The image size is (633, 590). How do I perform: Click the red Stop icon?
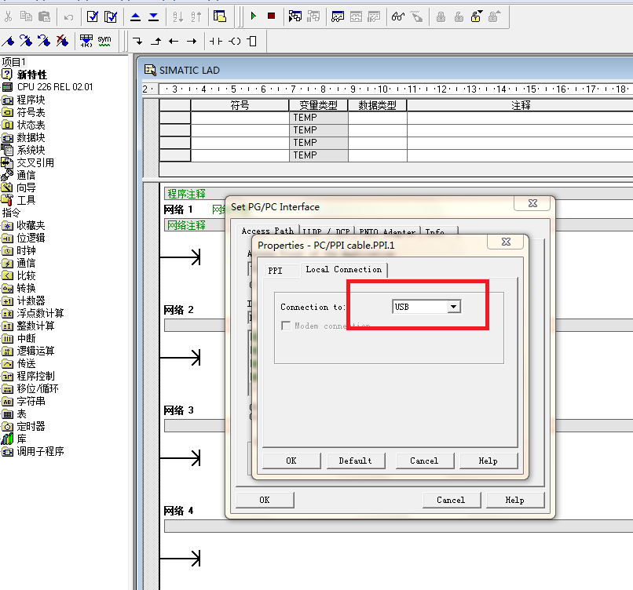(271, 16)
